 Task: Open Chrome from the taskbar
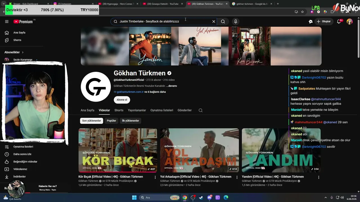point(184,198)
